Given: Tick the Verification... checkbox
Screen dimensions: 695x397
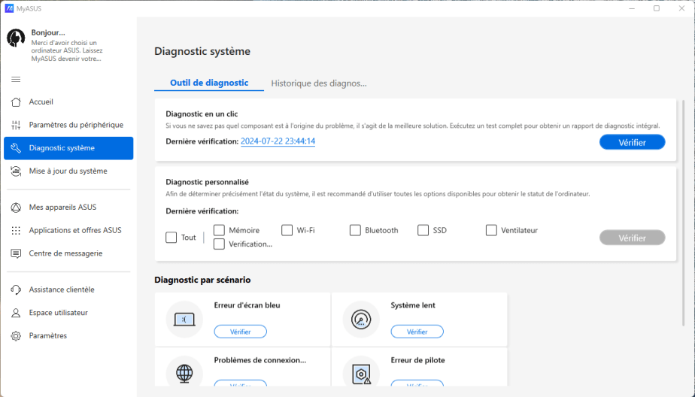Looking at the screenshot, I should [219, 244].
